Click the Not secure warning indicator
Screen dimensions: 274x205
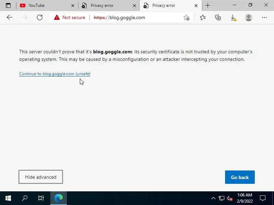(70, 17)
